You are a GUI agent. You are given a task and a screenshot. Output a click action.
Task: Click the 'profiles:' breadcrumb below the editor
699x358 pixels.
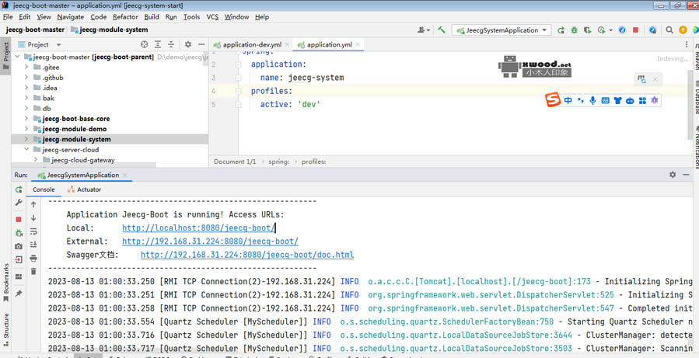coord(314,162)
